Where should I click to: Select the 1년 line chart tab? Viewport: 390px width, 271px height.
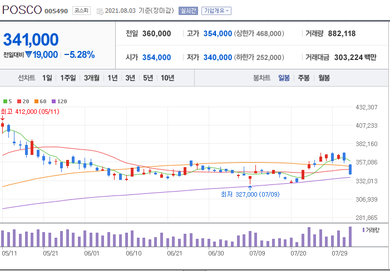point(112,78)
